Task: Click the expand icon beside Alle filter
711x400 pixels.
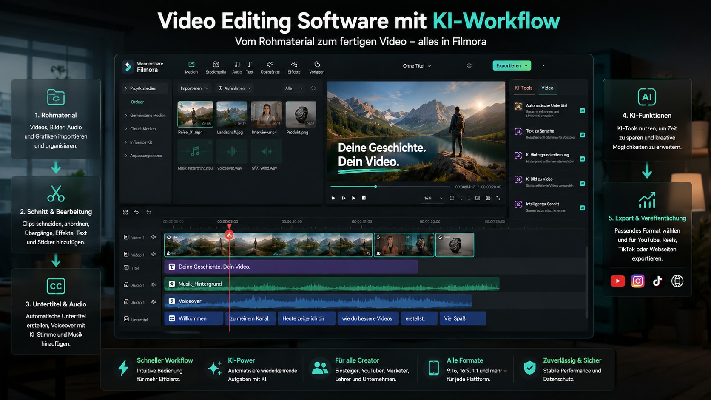Action: tap(313, 88)
